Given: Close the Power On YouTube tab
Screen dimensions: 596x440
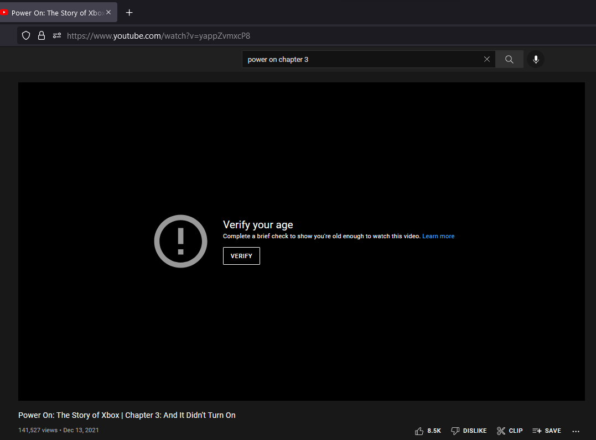Looking at the screenshot, I should click(108, 12).
